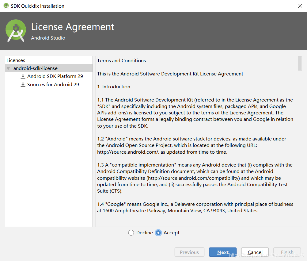Click the Next button
307x261 pixels.
coord(223,252)
